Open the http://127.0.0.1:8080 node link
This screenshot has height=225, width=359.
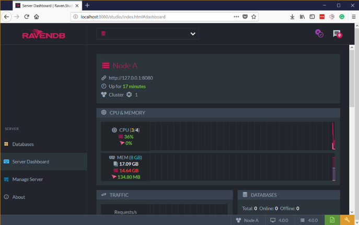pos(131,78)
